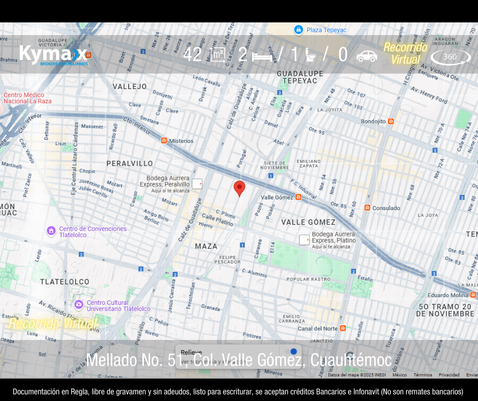Open the Consulado metro station icon
The image size is (478, 401).
(x=367, y=208)
